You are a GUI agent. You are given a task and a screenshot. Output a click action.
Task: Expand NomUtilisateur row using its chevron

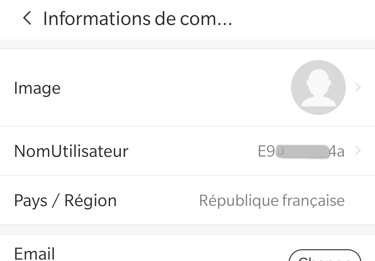tap(358, 151)
